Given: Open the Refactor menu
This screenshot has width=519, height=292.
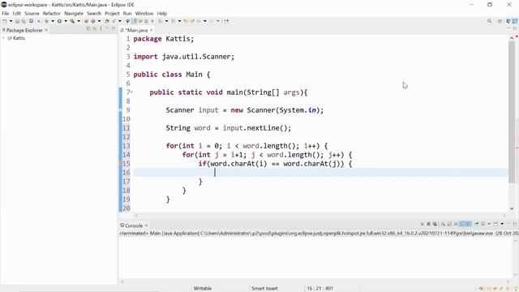Looking at the screenshot, I should click(52, 14).
